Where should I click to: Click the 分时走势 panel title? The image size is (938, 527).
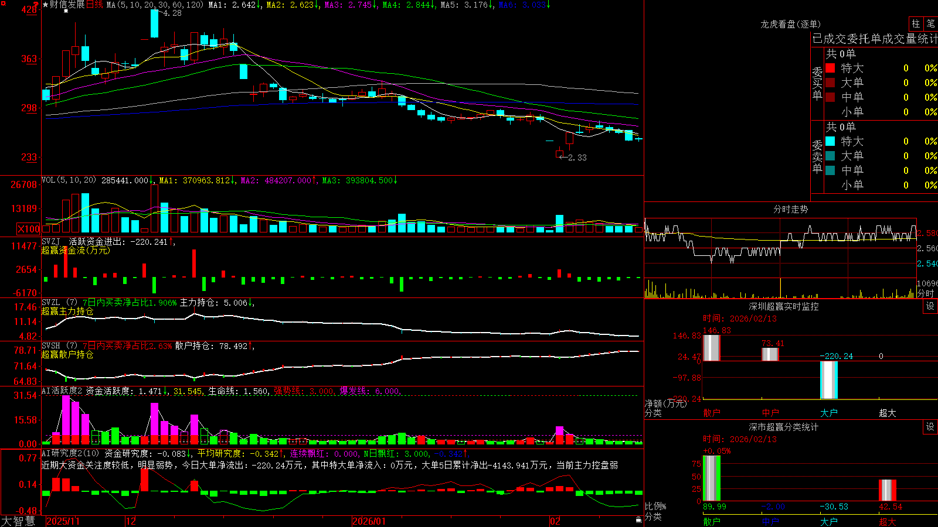790,209
